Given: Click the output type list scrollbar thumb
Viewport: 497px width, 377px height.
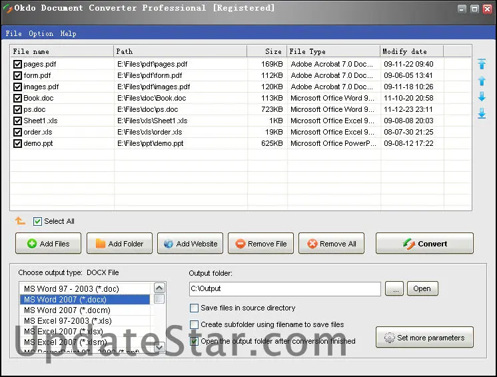Looking at the screenshot, I should pyautogui.click(x=160, y=299).
